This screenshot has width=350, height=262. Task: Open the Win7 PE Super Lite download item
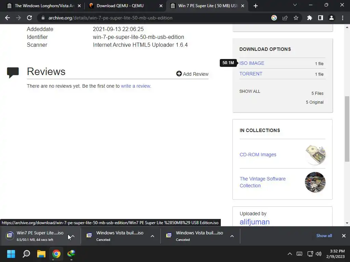coord(36,236)
